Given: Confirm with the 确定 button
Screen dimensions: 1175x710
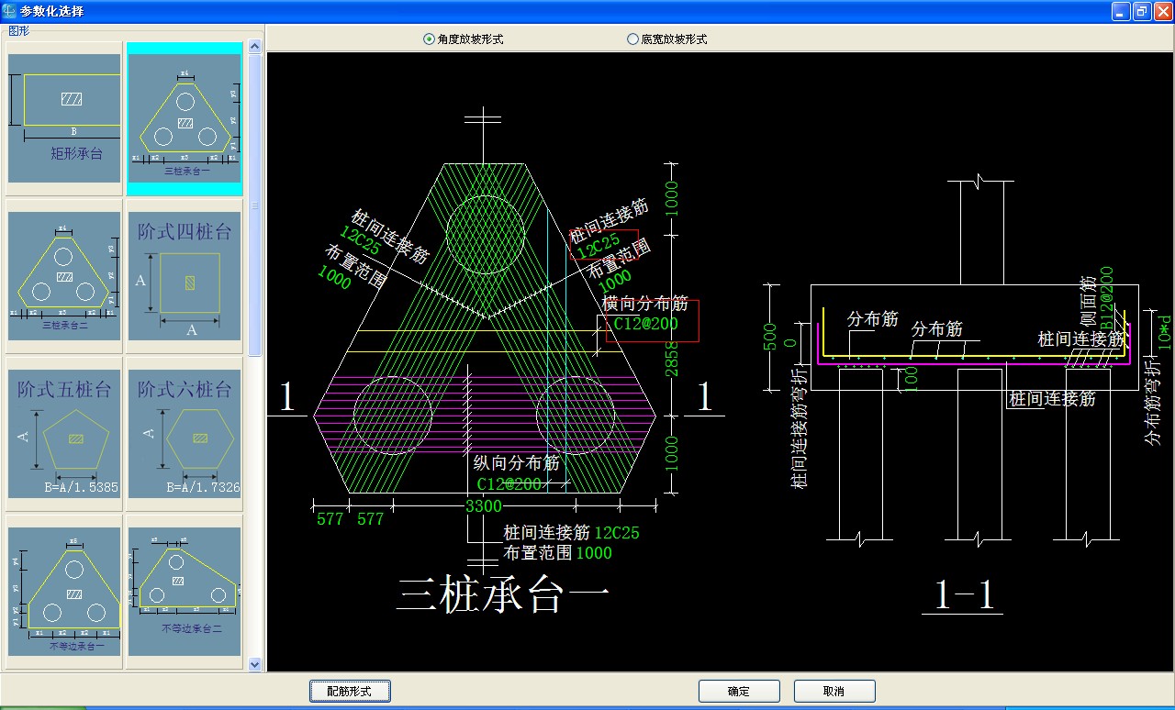Looking at the screenshot, I should (739, 691).
